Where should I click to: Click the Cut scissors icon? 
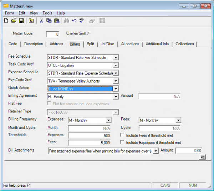[41, 21]
